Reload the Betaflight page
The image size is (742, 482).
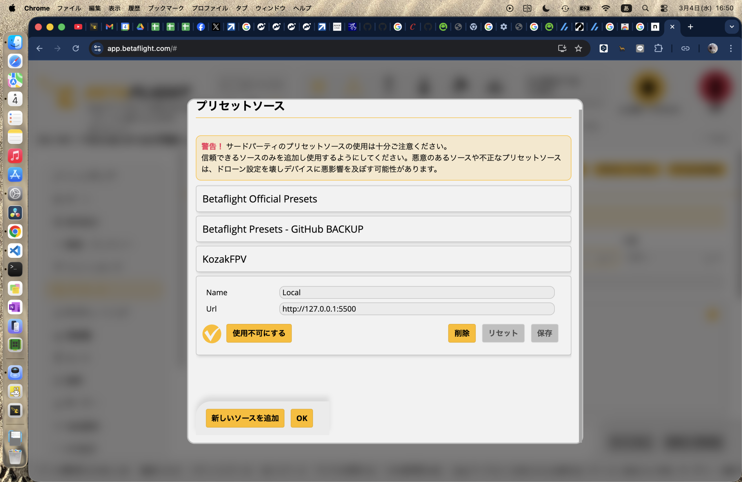coord(76,49)
